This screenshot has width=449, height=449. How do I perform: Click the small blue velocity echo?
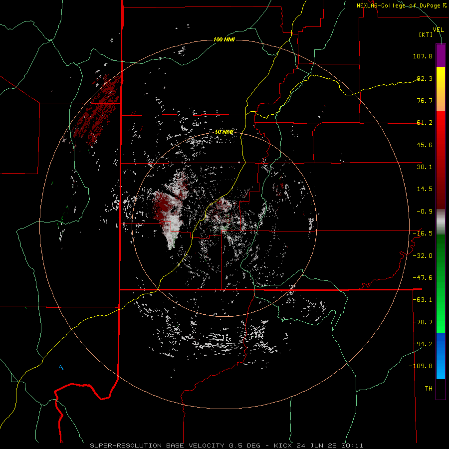point(61,367)
